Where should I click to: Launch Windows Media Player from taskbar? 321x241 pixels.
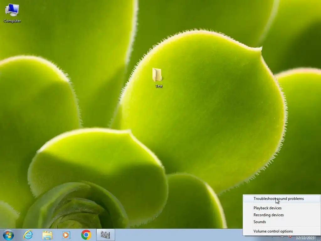[66, 235]
